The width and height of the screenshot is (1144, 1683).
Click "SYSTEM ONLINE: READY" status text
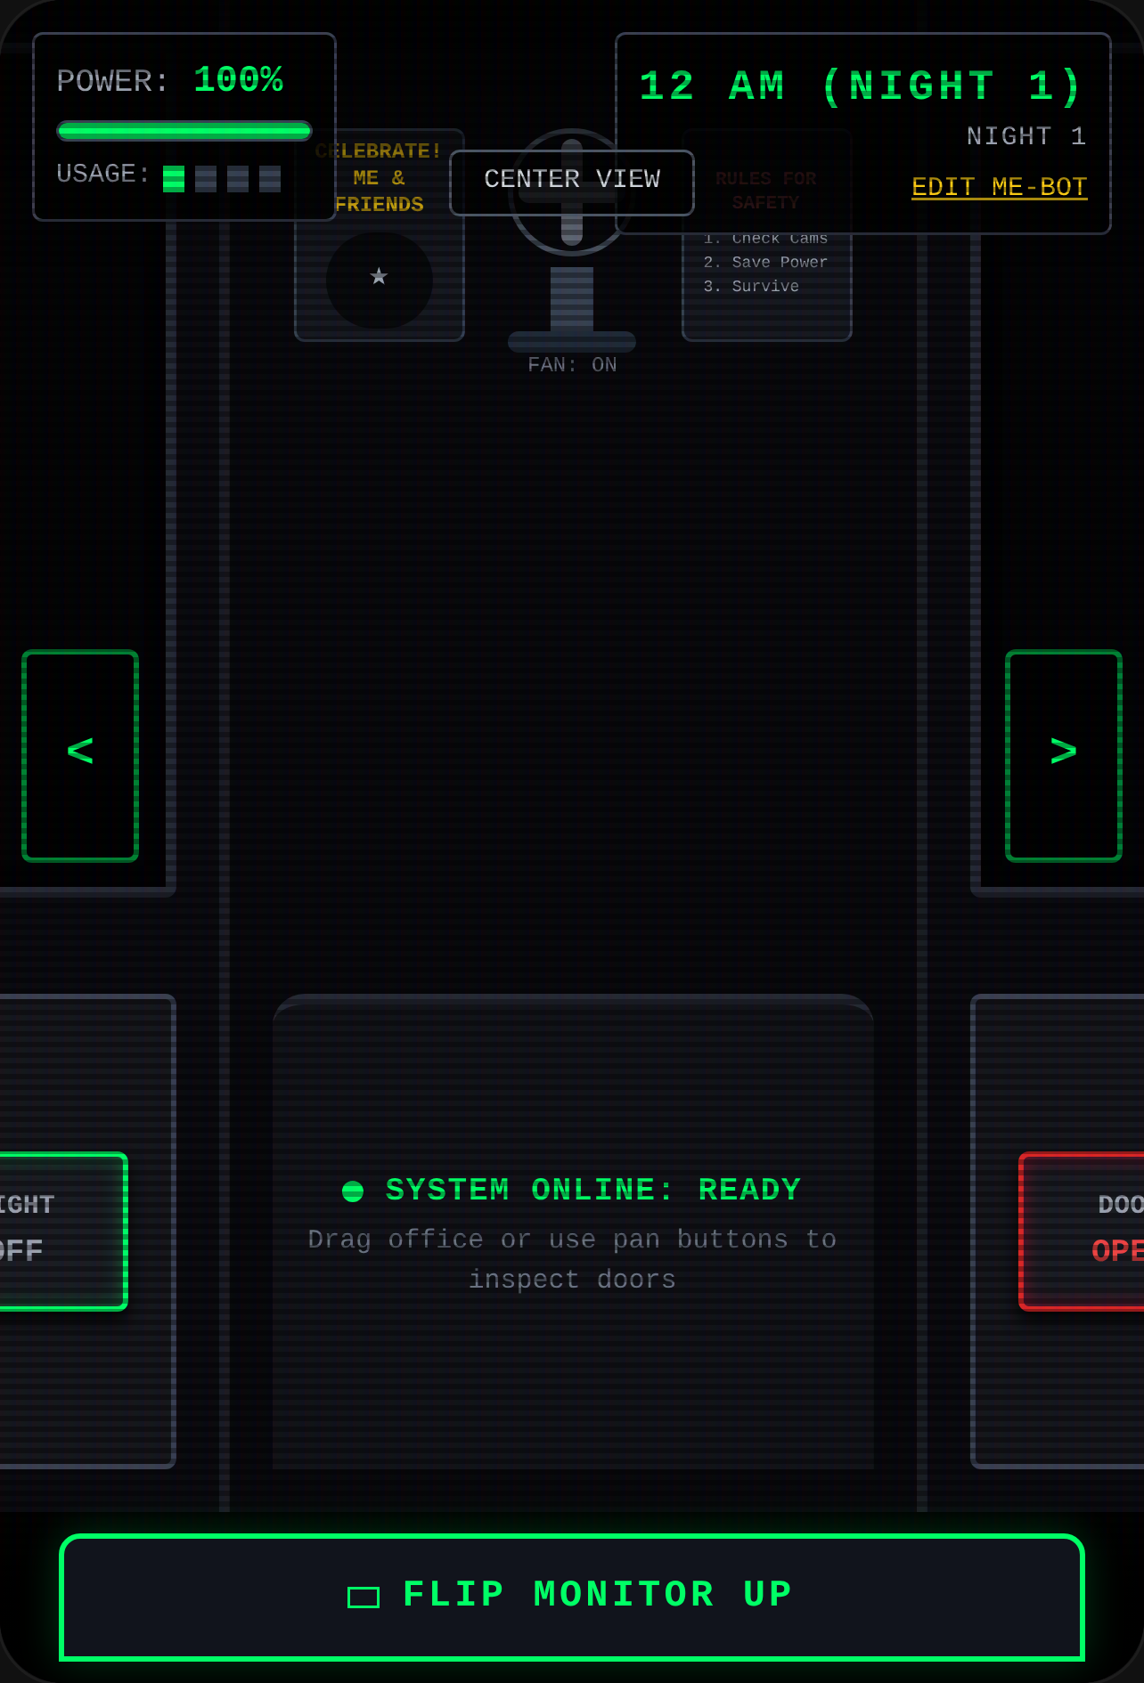[x=593, y=1191]
